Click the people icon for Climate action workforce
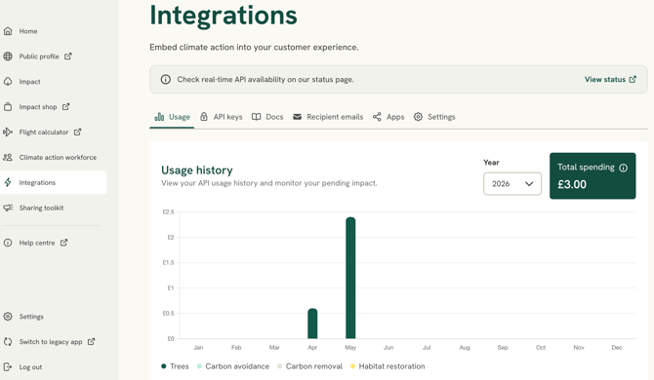Image resolution: width=654 pixels, height=380 pixels. coord(8,157)
